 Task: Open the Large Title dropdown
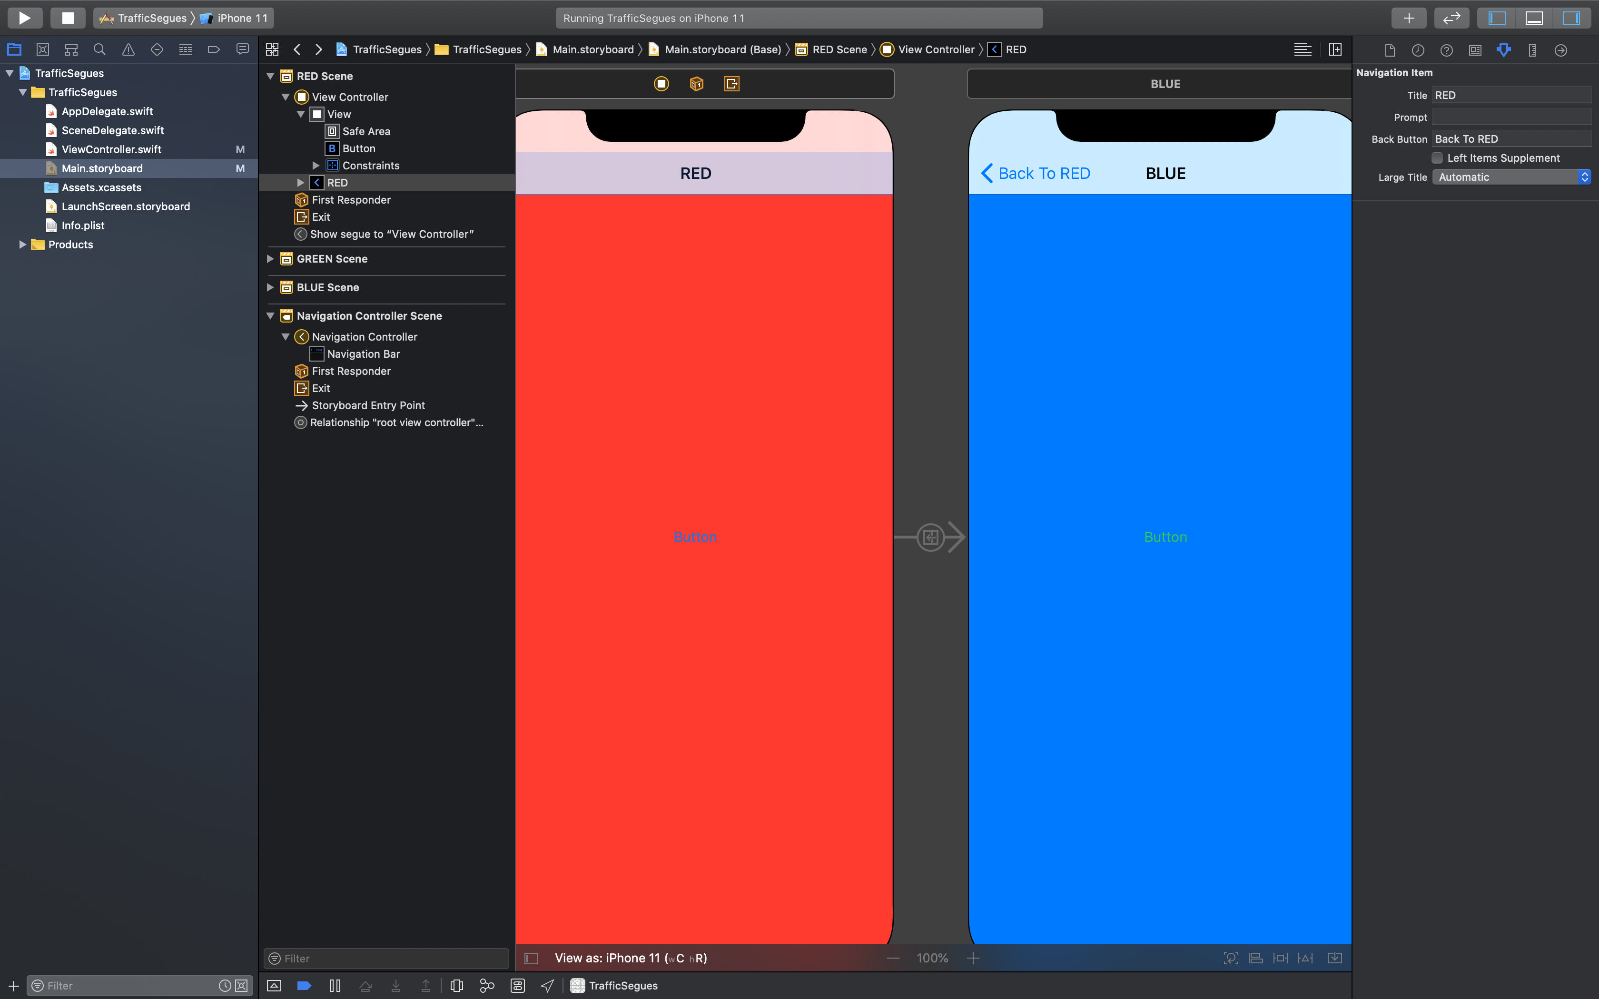click(x=1510, y=177)
